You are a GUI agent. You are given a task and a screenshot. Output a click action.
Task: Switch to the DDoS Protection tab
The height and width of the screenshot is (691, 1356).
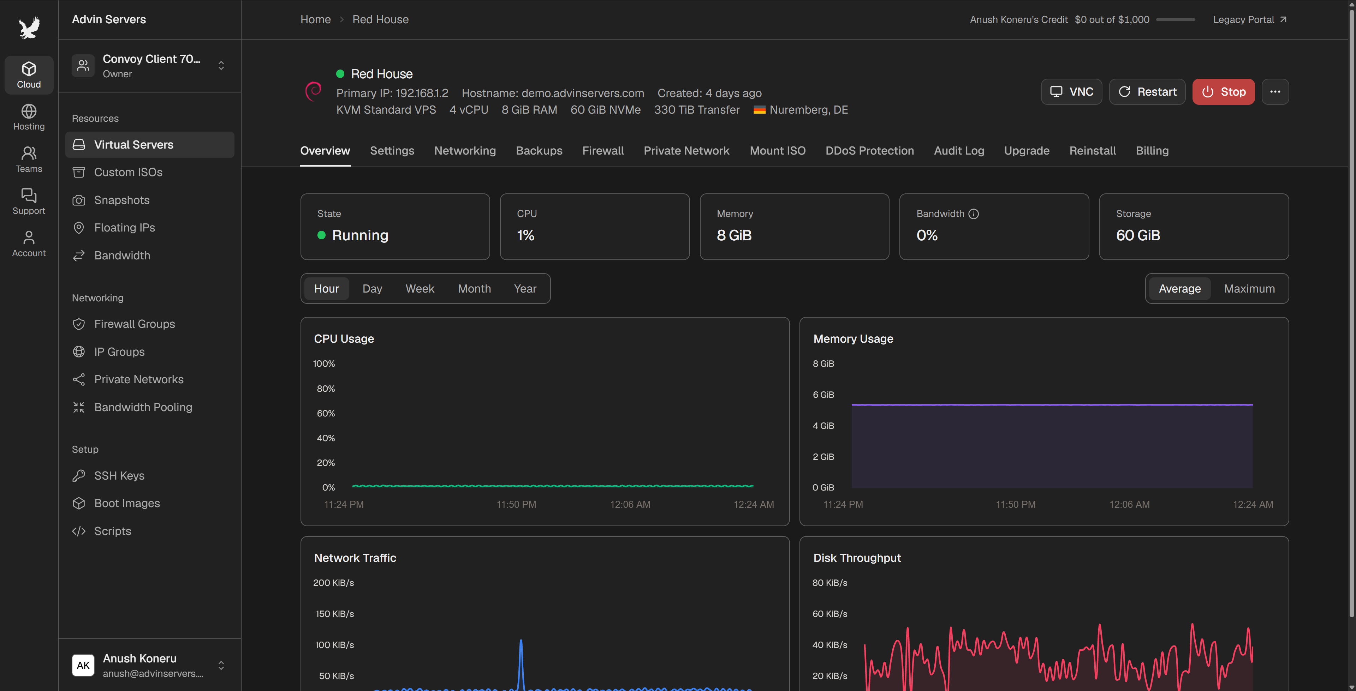[870, 150]
